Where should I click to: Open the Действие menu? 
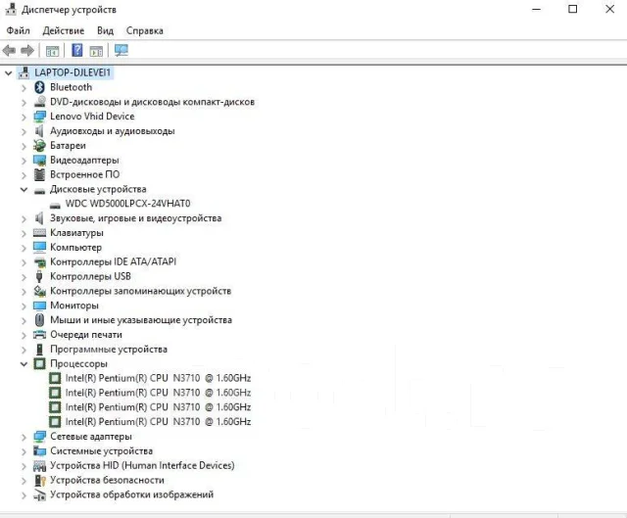(x=63, y=30)
